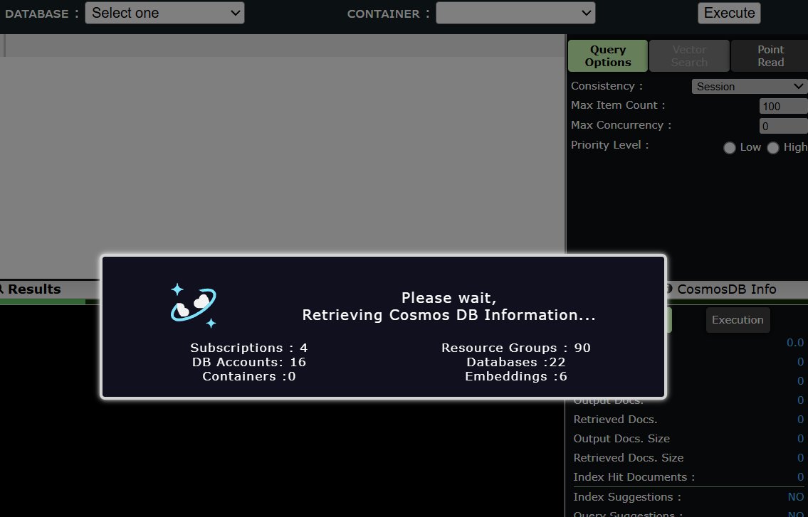Switch to the Vector Search tab
Screen dimensions: 808x517
[689, 55]
